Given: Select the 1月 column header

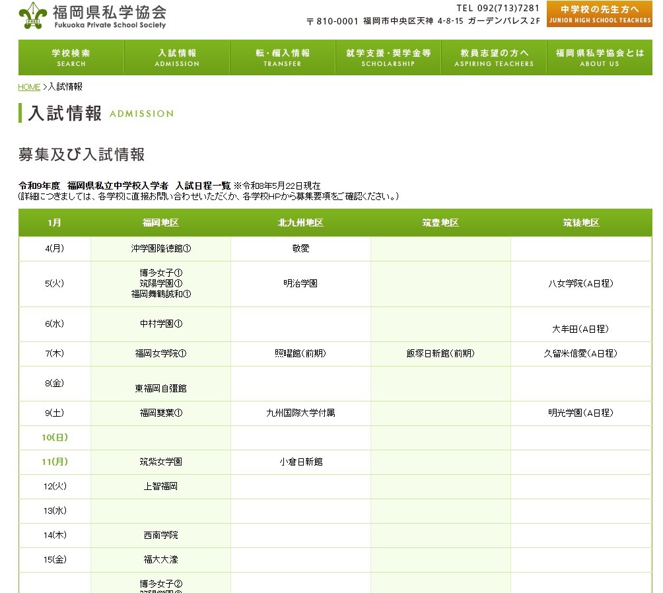Looking at the screenshot, I should click(54, 223).
